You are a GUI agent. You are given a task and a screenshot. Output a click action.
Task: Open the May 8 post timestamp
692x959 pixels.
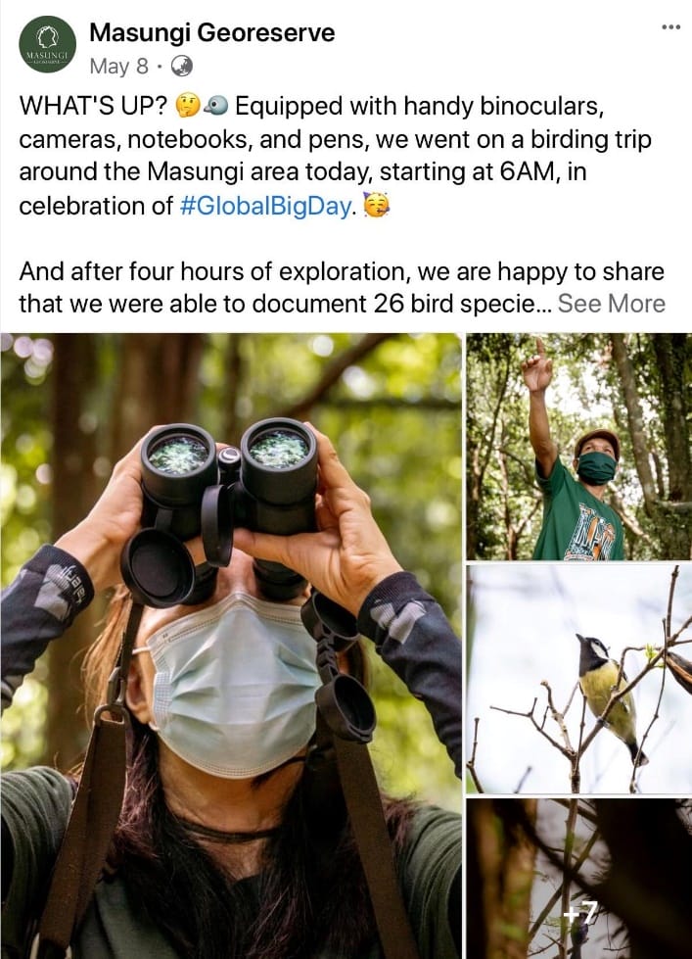pos(119,66)
